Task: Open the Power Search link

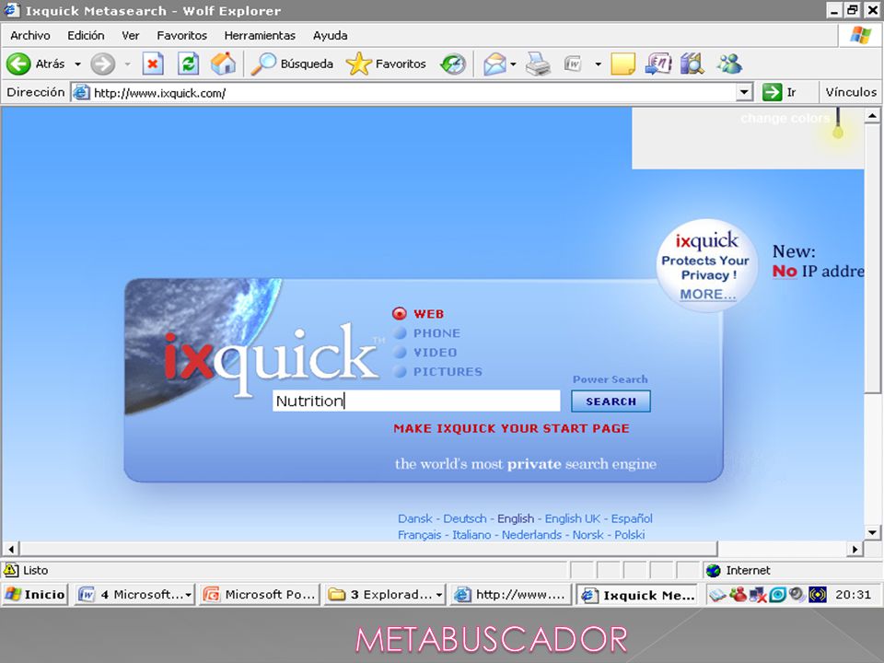Action: [x=610, y=379]
